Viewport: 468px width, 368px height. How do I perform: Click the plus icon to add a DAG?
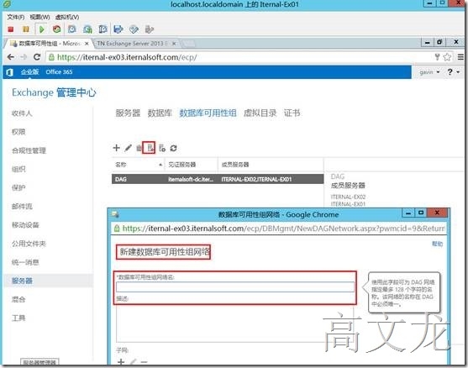(117, 148)
